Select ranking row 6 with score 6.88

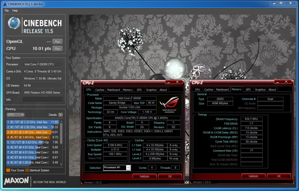pyautogui.click(x=33, y=147)
